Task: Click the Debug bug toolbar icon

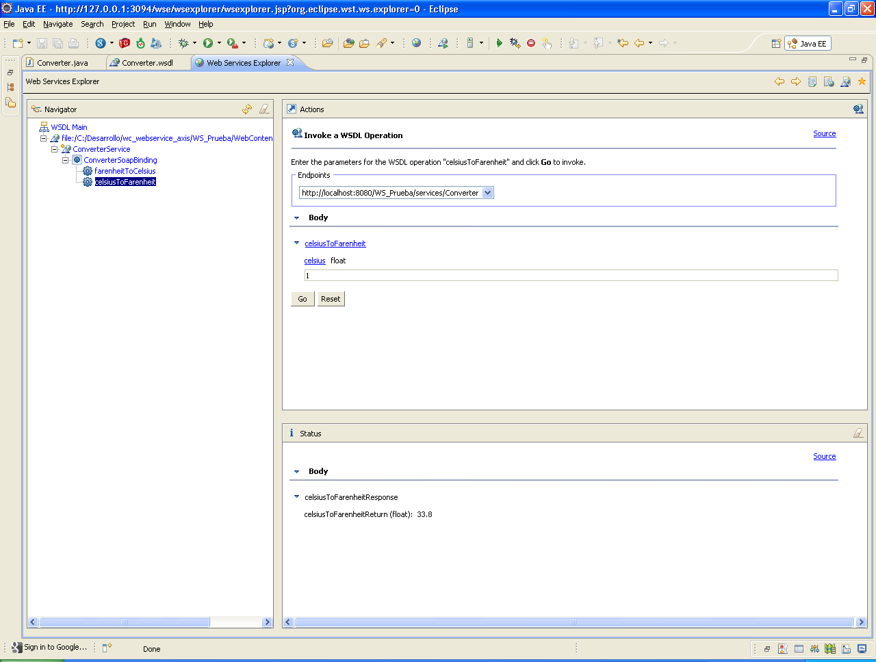Action: [183, 43]
